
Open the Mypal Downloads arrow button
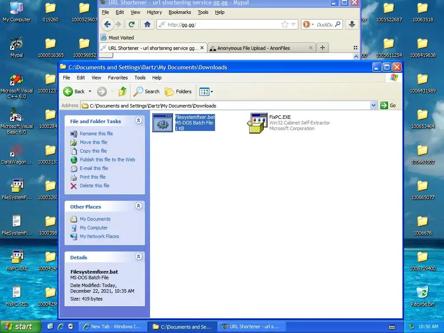(352, 24)
